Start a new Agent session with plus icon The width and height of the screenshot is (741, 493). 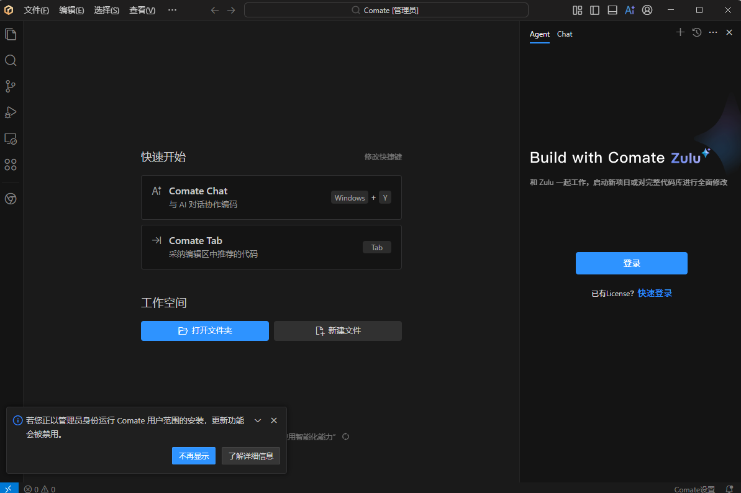(680, 32)
